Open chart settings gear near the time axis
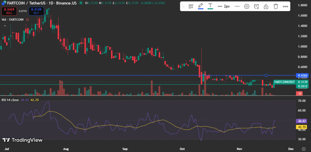The width and height of the screenshot is (311, 152). [304, 149]
